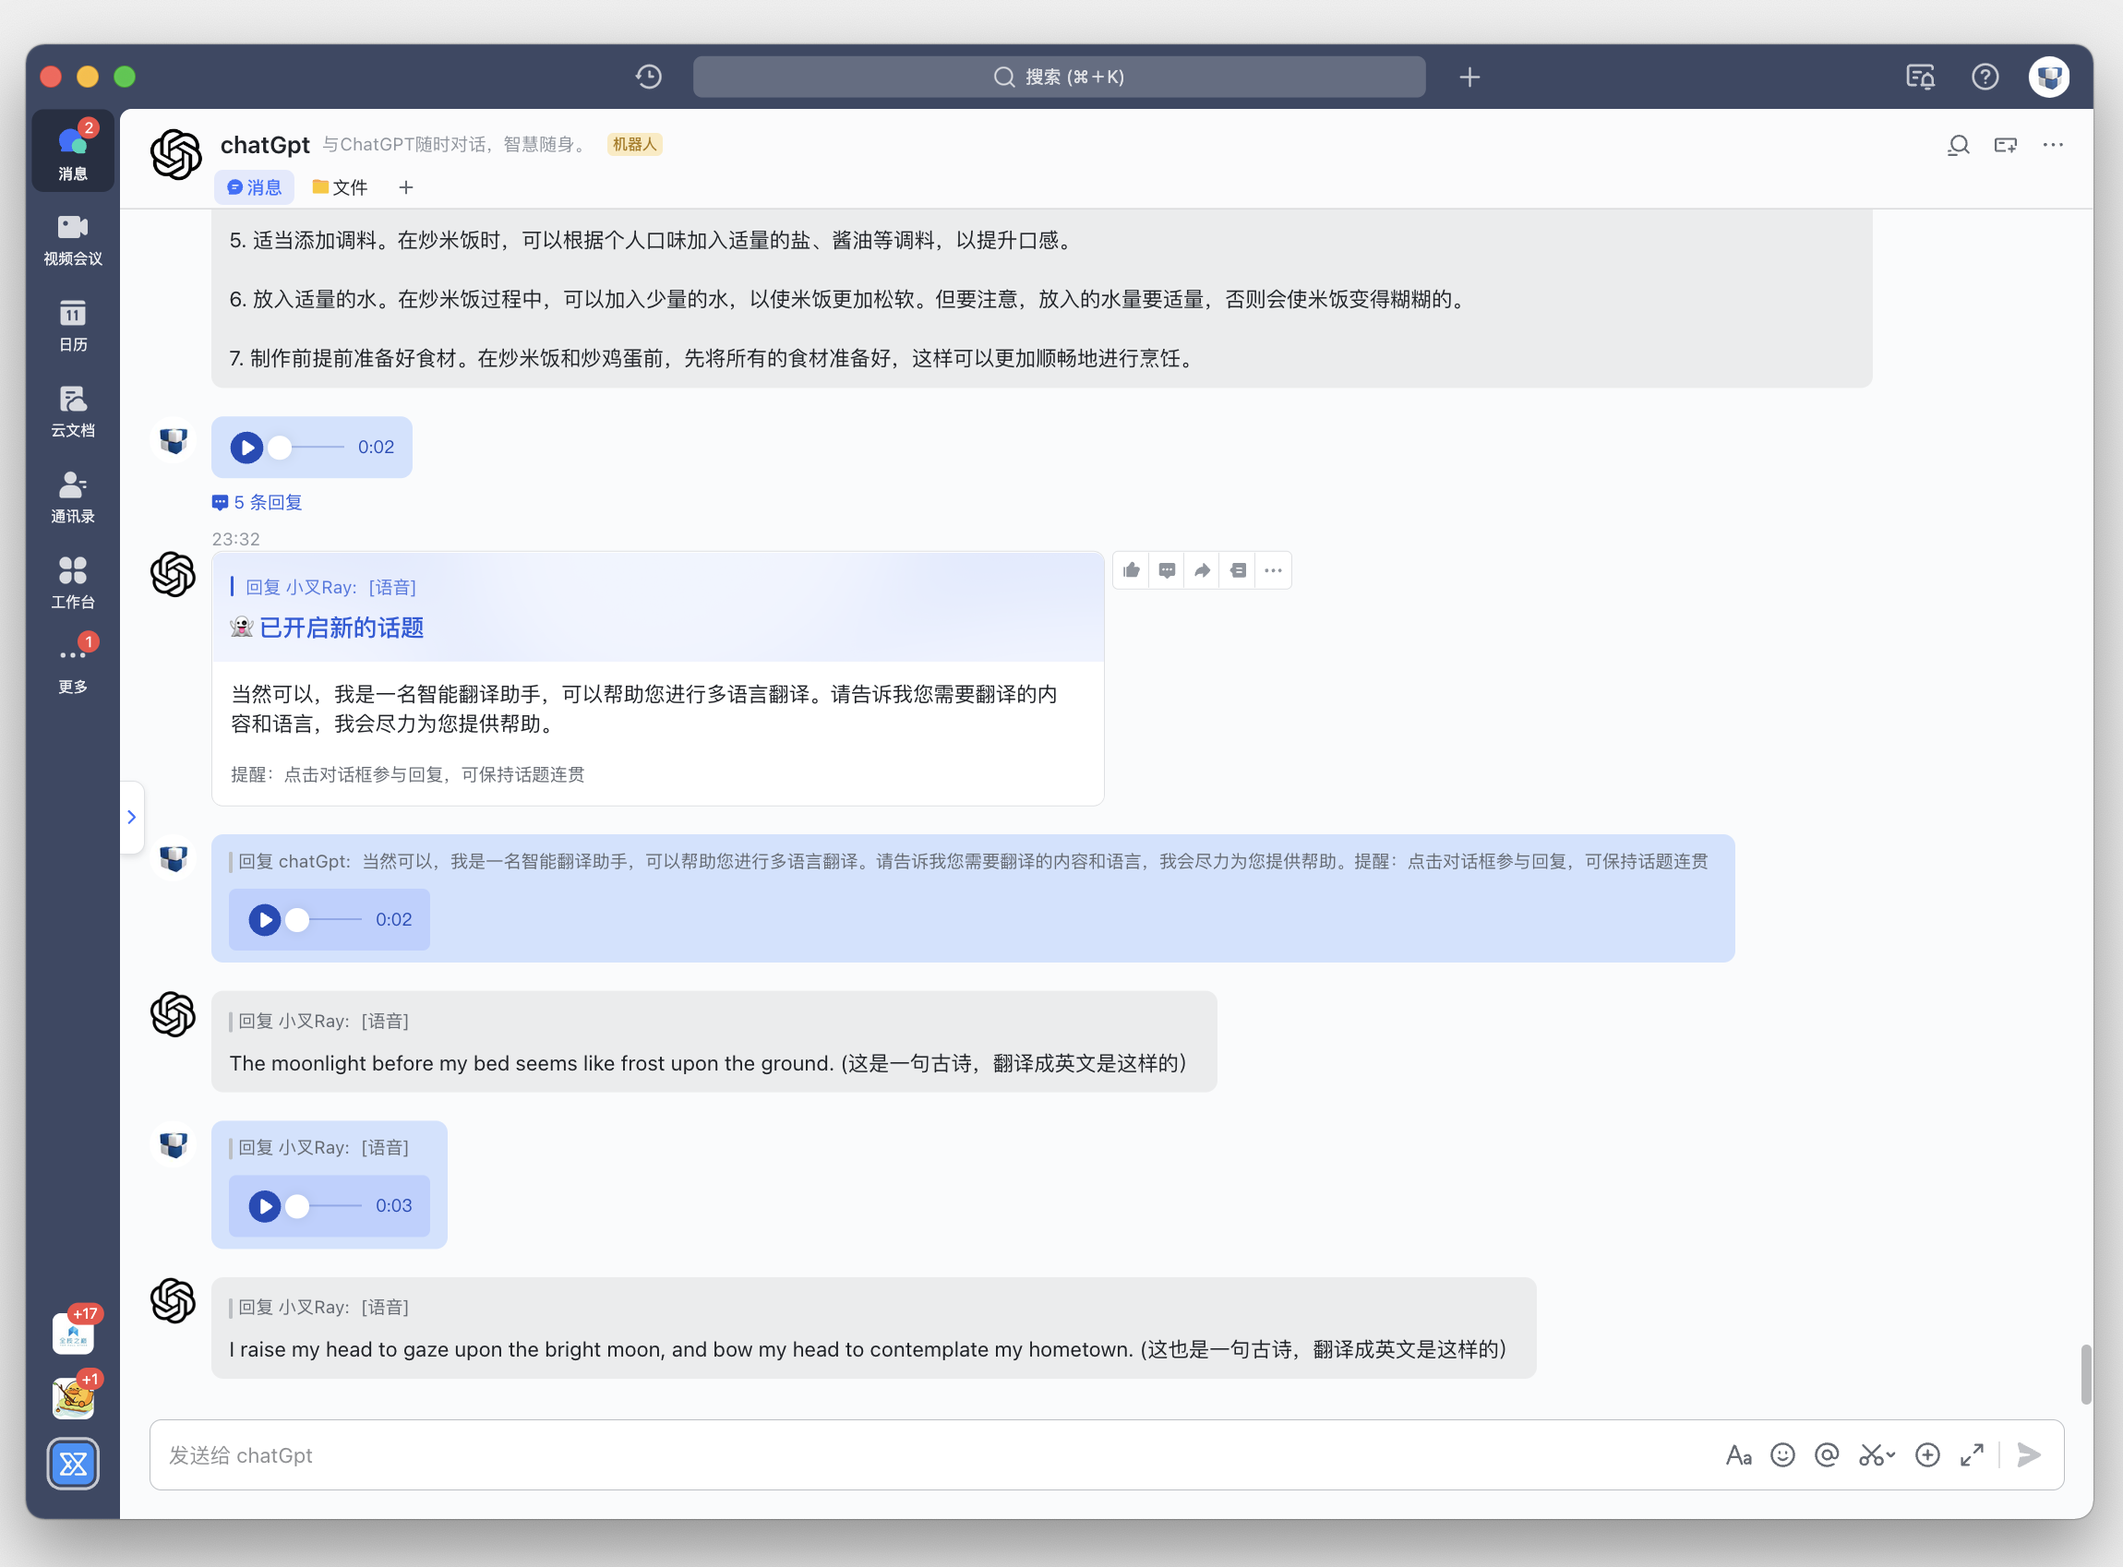Open the emoji picker in input bar

(1782, 1455)
